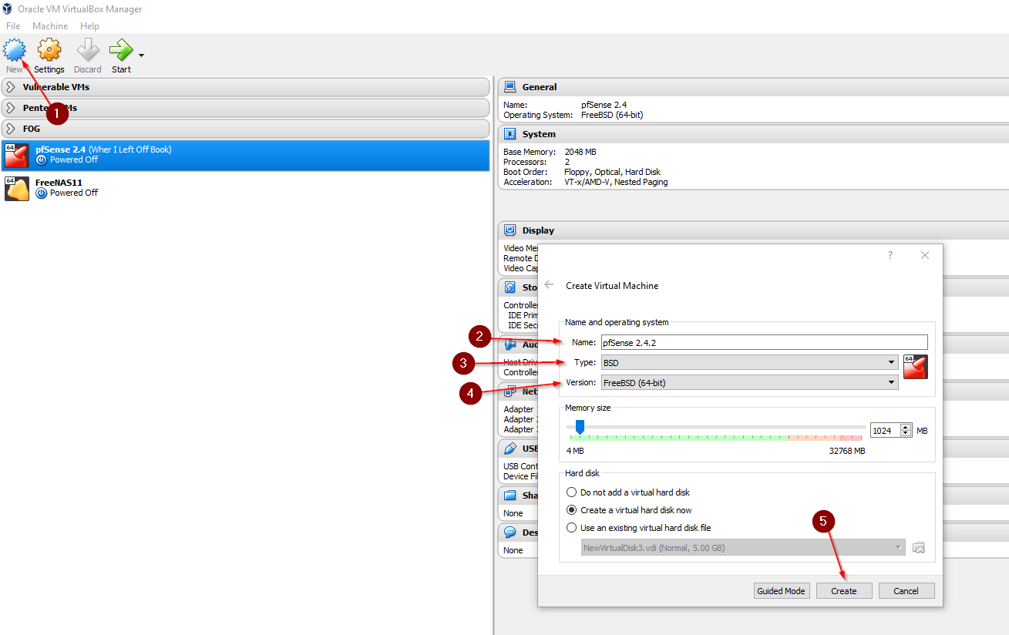Select Create a virtual hard disk now
This screenshot has height=635, width=1009.
click(629, 510)
